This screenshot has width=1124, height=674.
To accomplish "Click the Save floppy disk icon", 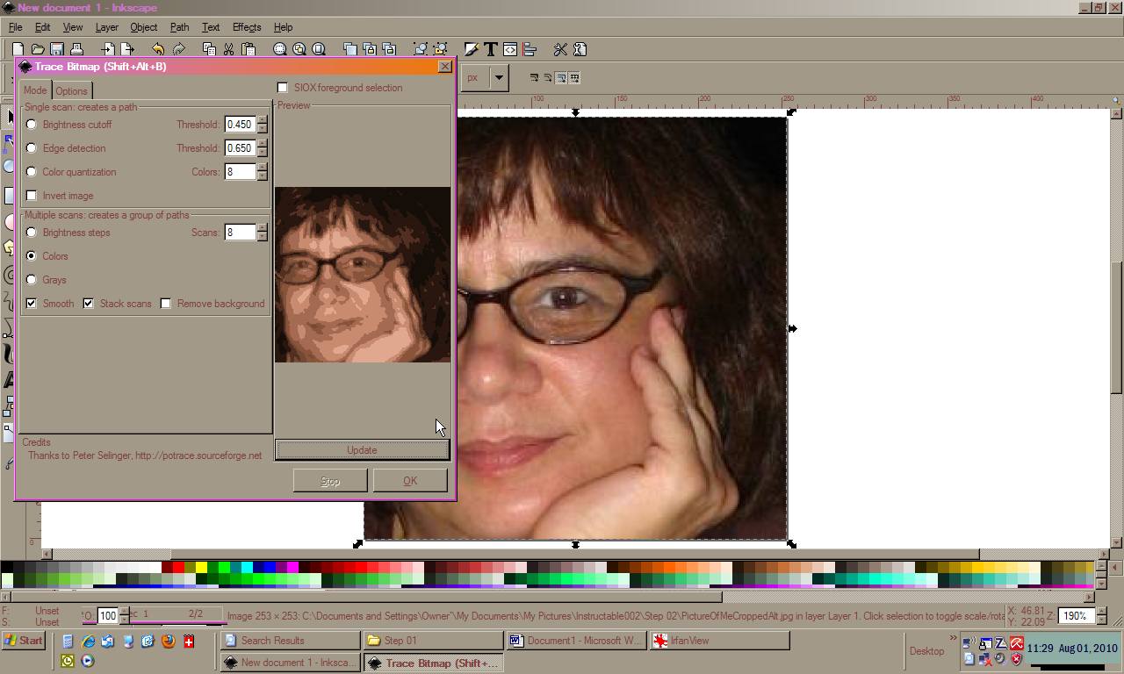I will (x=57, y=50).
